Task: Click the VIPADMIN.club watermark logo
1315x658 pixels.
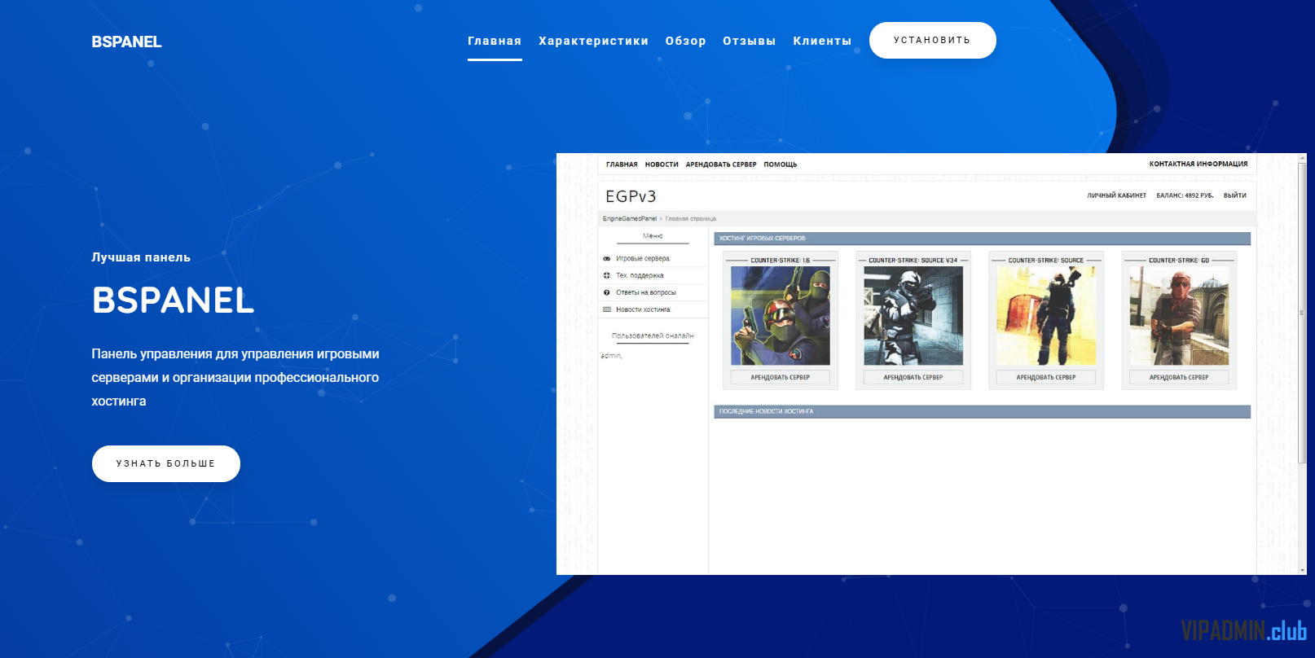Action: click(1243, 630)
